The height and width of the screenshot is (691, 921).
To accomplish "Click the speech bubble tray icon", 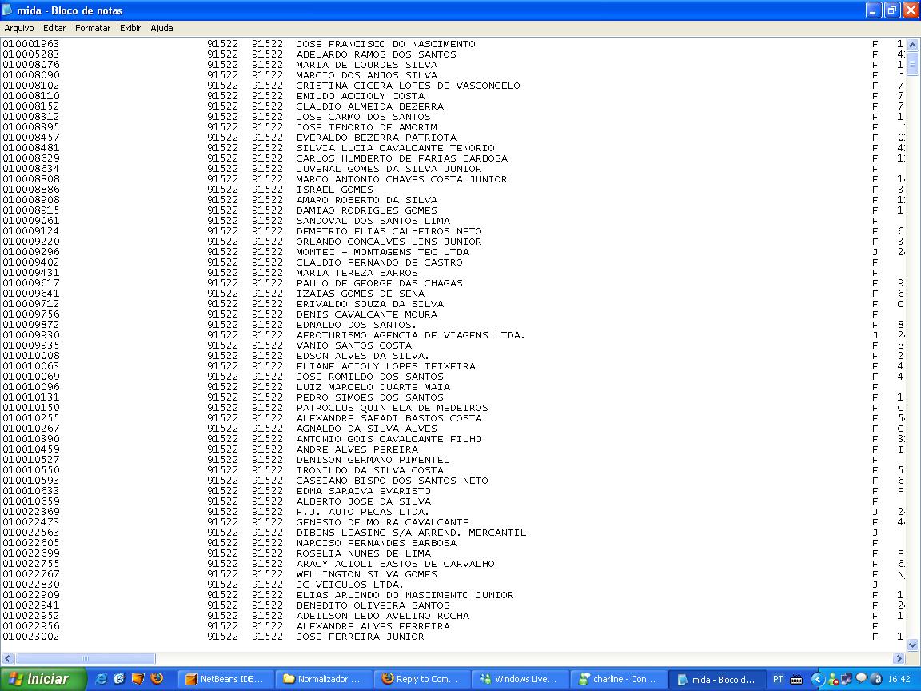I will 862,679.
